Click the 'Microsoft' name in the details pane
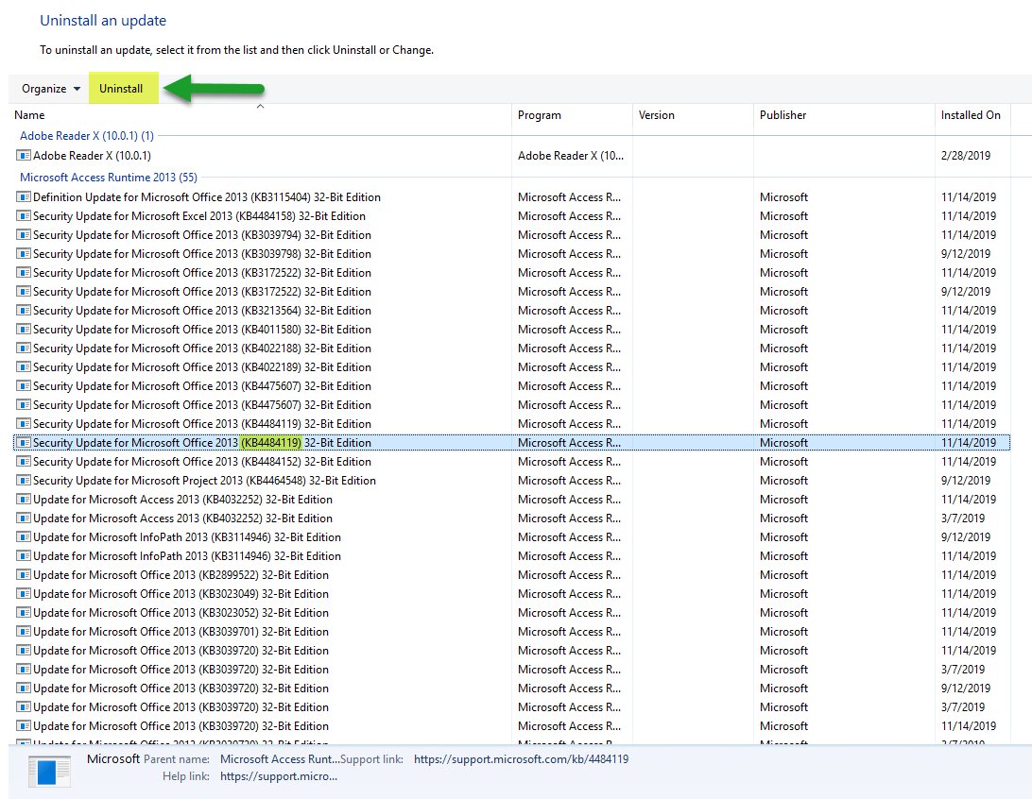 [x=113, y=759]
